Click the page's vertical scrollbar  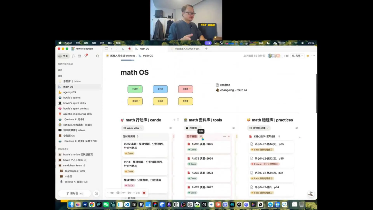(x=316, y=94)
